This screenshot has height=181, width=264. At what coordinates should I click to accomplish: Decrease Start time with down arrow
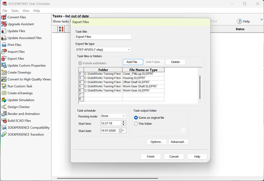(123, 124)
